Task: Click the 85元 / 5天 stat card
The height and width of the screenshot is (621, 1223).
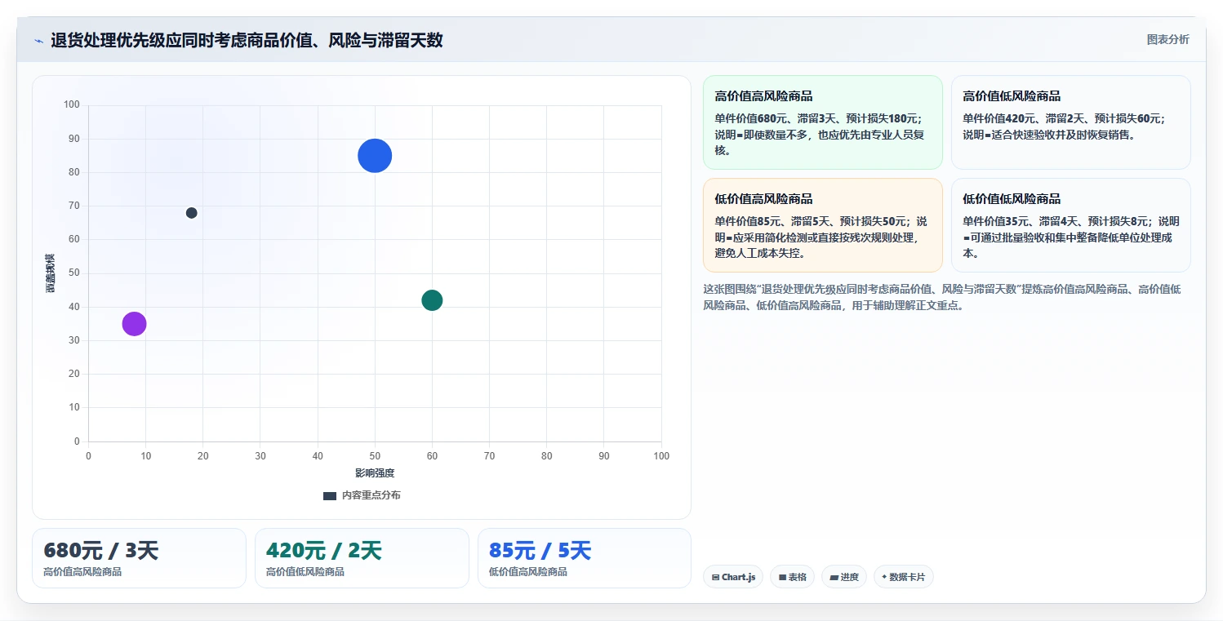Action: [585, 558]
